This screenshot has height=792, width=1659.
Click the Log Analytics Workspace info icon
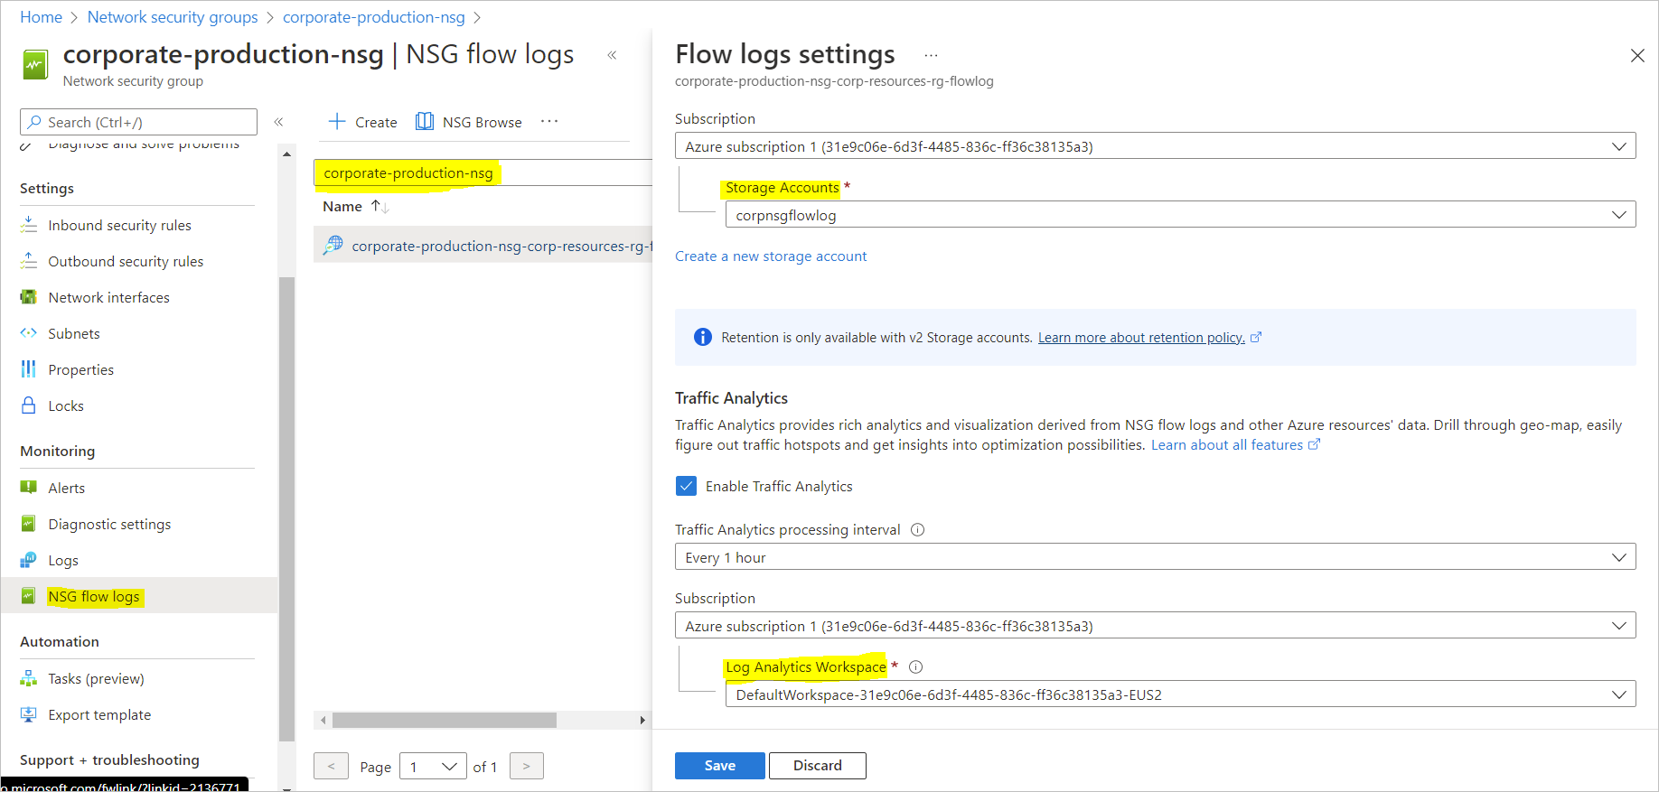(x=915, y=667)
